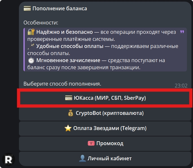Click the card icon on ЮKassa button

68,98
